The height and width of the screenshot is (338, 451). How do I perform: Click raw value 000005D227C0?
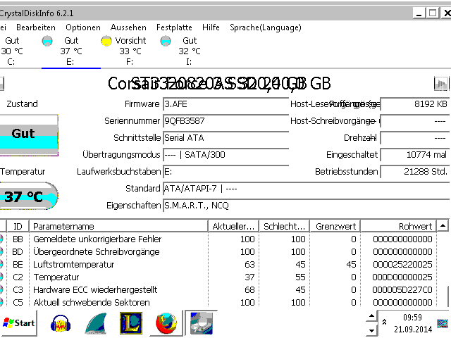(402, 289)
